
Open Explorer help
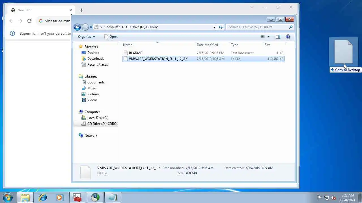[x=288, y=37]
